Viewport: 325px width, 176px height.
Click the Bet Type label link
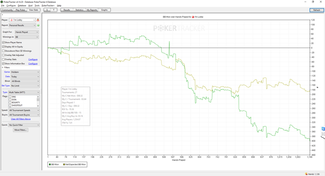[x=6, y=86]
